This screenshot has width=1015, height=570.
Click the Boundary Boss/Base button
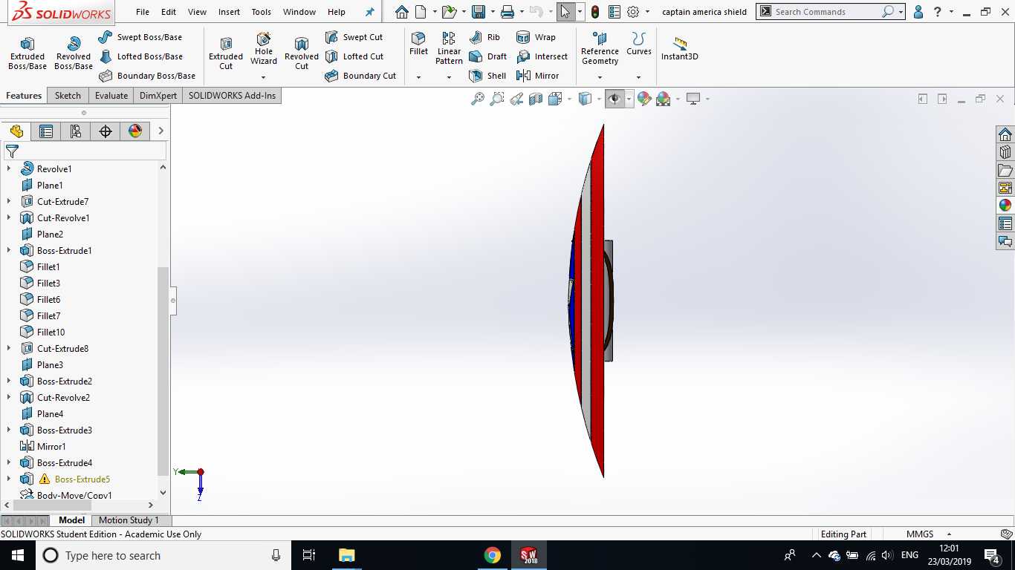[147, 76]
